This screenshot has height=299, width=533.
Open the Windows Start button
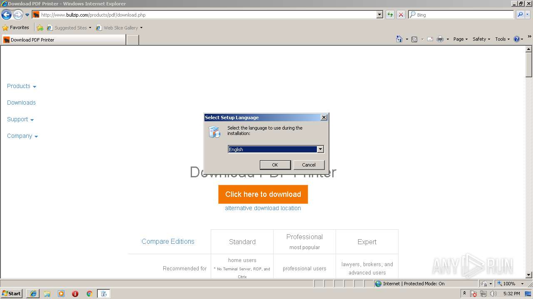[x=11, y=293]
